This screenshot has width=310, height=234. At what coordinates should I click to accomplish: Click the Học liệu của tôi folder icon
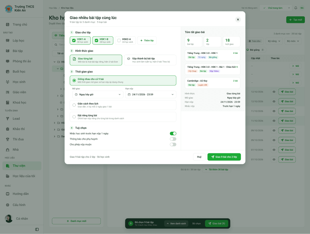(x=8, y=176)
